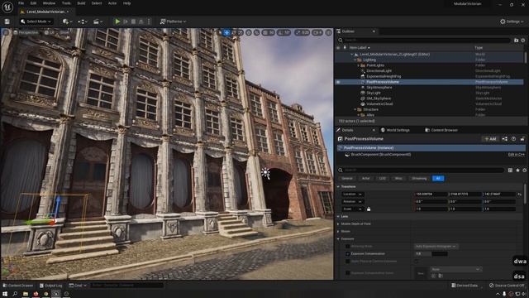Toggle Exposure Compensation override checkbox

click(x=347, y=254)
